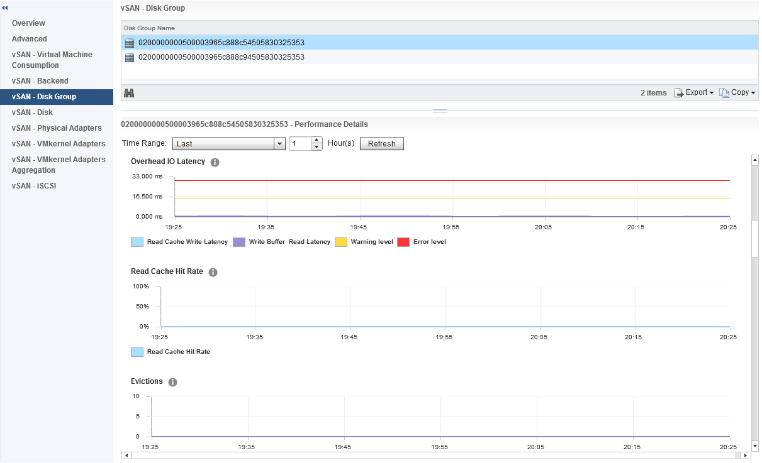Click the hours number field
Viewport: 762px width, 463px height.
[301, 144]
